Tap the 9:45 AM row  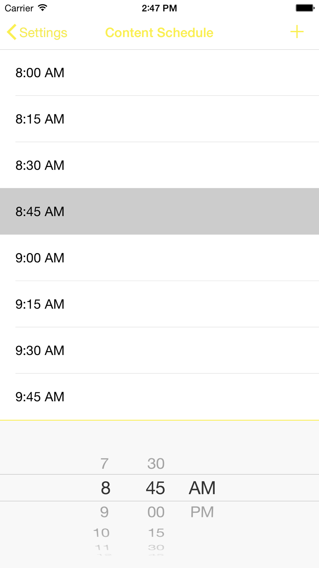click(x=159, y=397)
